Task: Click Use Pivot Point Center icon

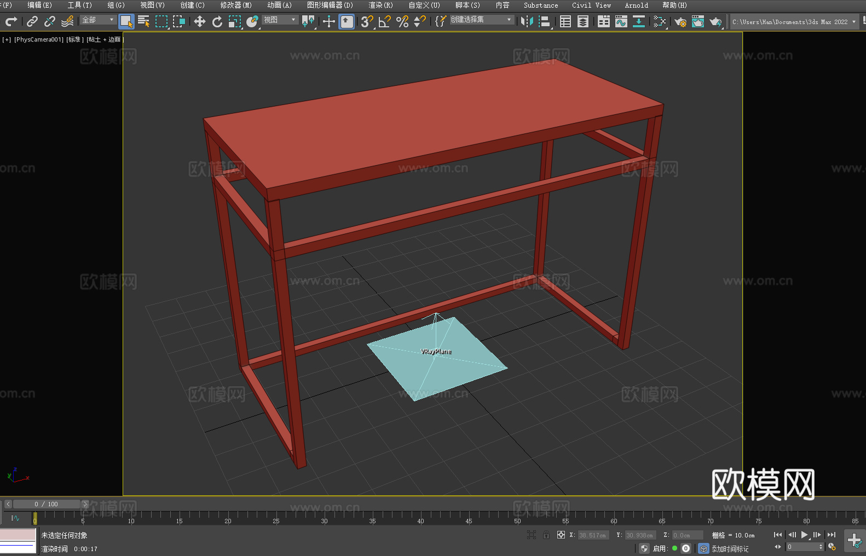Action: pyautogui.click(x=308, y=21)
